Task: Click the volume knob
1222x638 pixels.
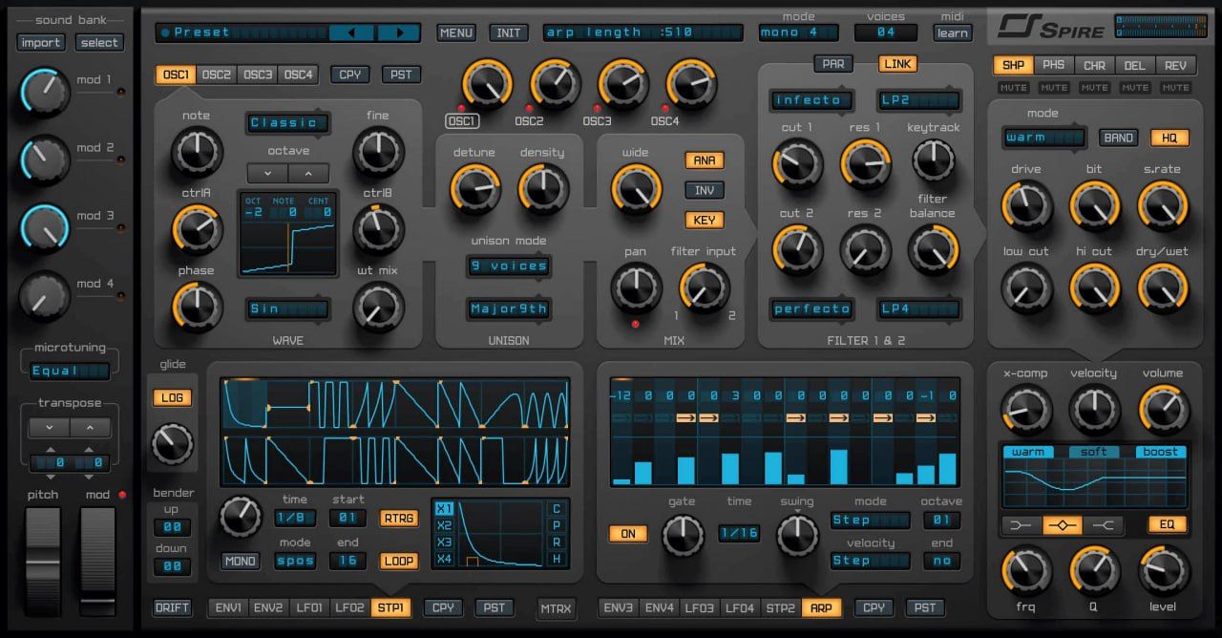Action: click(x=1164, y=409)
